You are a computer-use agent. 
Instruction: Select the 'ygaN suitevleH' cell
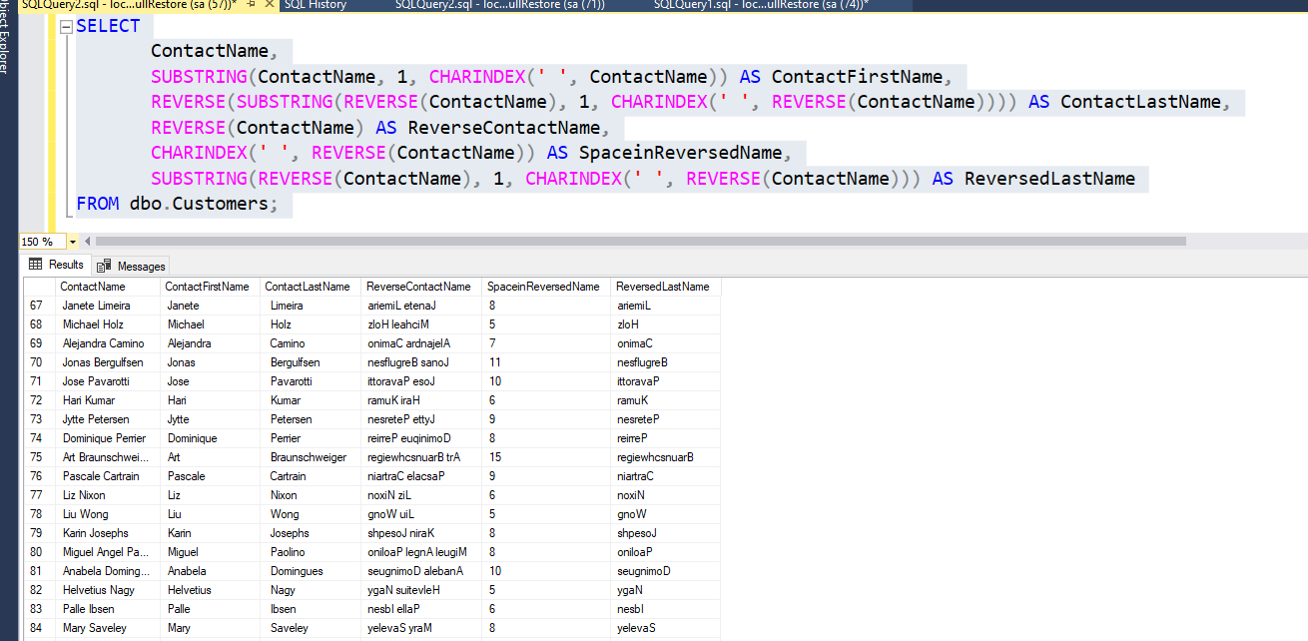[421, 590]
